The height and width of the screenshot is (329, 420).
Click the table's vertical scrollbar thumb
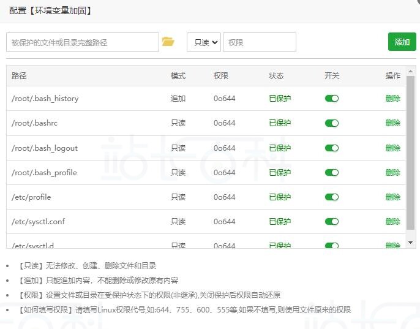point(411,153)
